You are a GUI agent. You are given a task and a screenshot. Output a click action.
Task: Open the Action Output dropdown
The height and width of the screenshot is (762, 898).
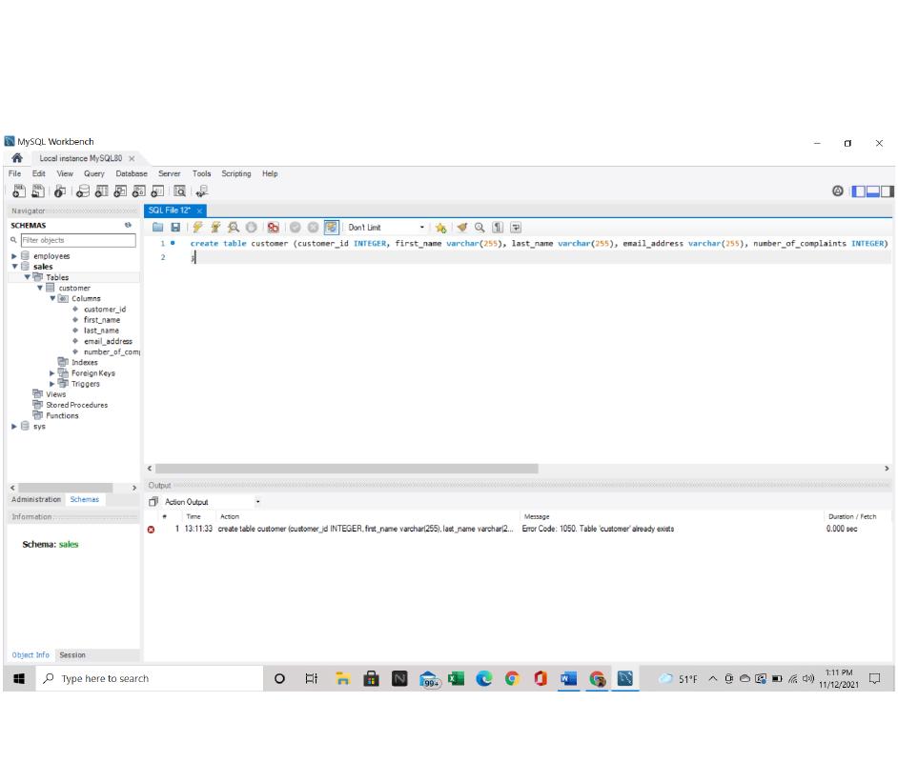[x=212, y=502]
